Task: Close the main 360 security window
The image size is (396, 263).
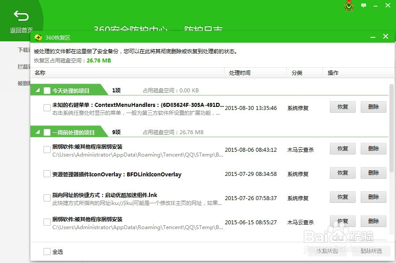Action: click(x=388, y=5)
